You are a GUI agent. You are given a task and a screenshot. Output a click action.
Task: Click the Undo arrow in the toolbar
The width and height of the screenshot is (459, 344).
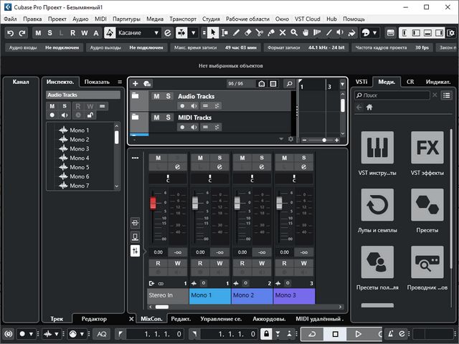[x=11, y=33]
